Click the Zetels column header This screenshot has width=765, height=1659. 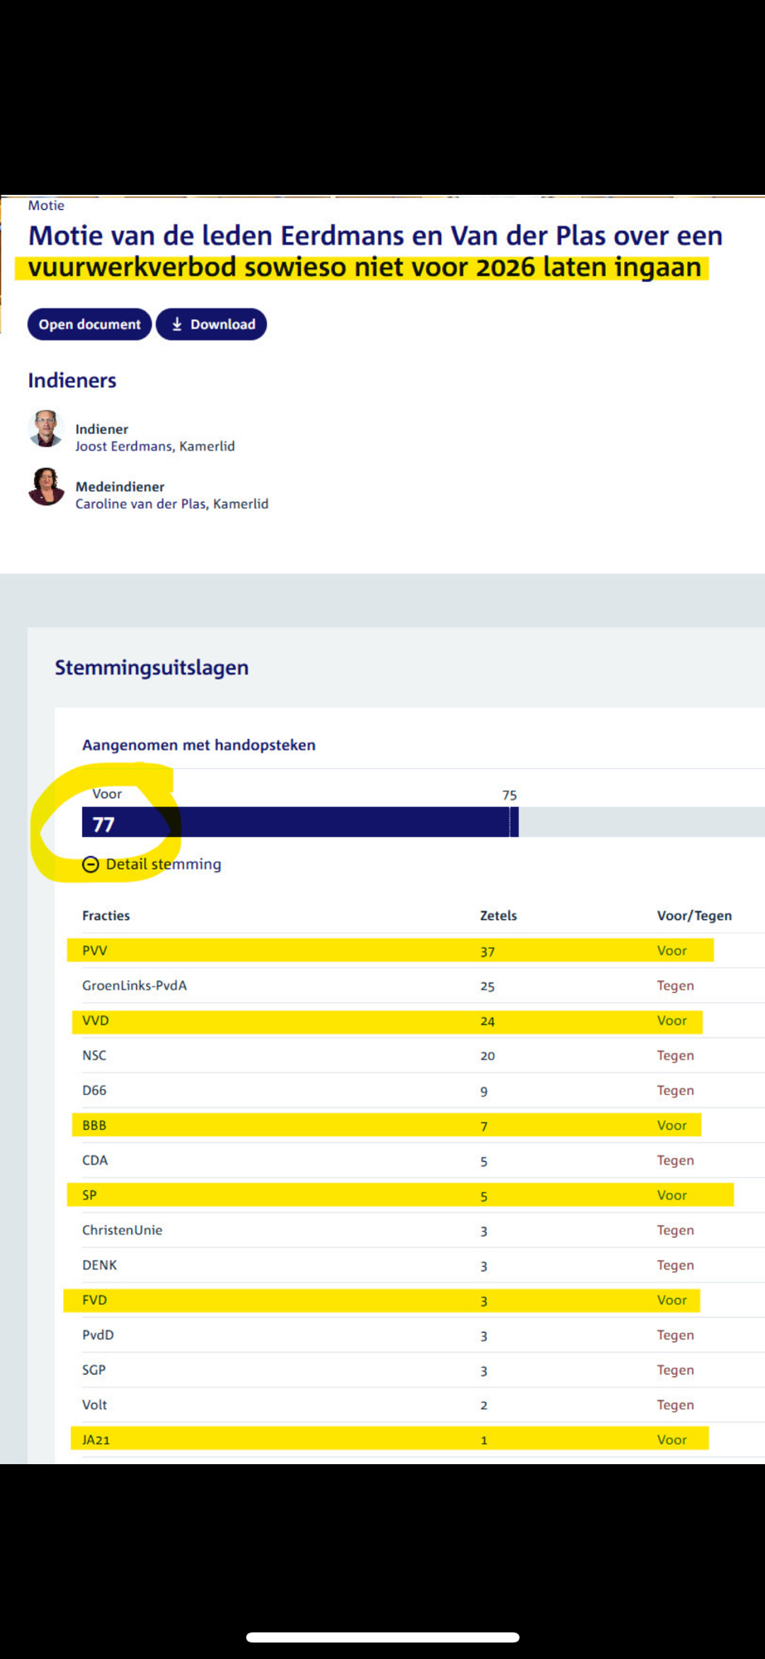[498, 916]
